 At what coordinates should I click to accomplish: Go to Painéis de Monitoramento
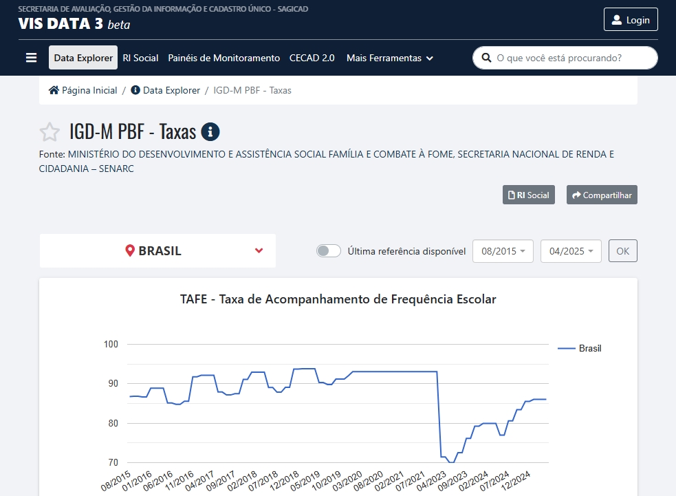[223, 58]
